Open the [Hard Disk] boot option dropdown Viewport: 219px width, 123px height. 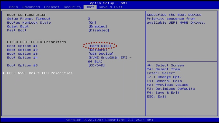pos(100,46)
